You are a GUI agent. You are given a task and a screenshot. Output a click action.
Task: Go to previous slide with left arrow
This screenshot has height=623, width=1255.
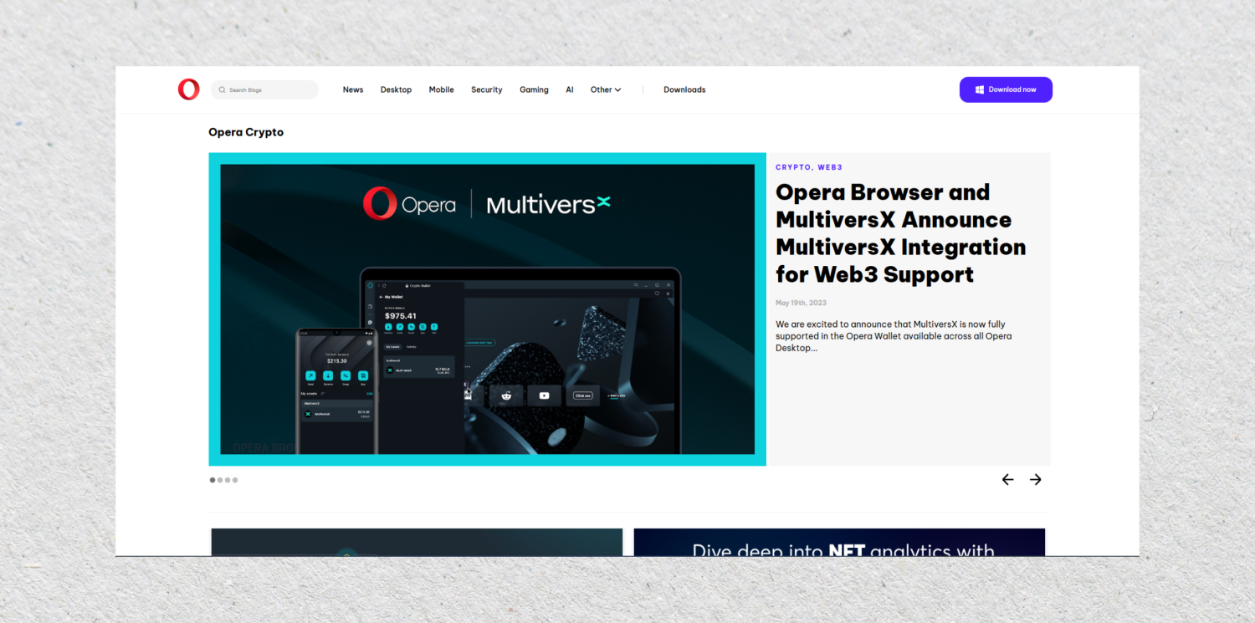(1007, 479)
